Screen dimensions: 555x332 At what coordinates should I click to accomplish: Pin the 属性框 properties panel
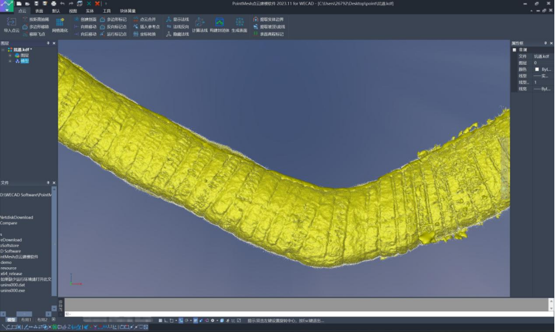(x=545, y=43)
